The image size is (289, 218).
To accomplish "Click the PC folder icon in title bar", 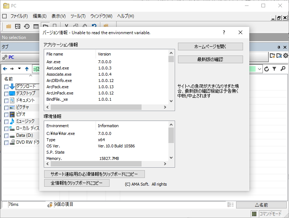I will pyautogui.click(x=6, y=6).
